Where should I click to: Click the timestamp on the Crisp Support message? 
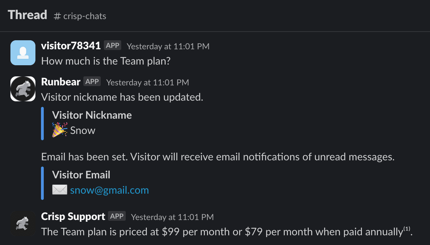[172, 217]
